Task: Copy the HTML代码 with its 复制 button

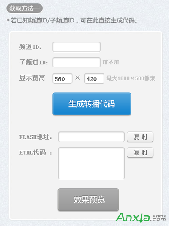Action: pos(140,152)
